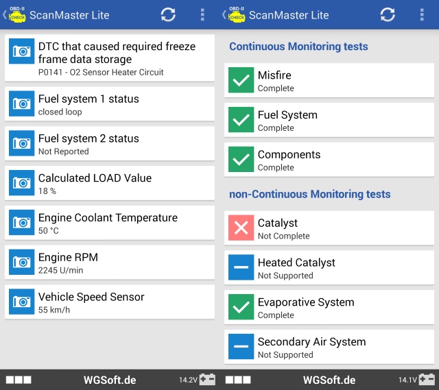439x390 pixels.
Task: Tap the red X next to Catalyst
Action: coord(241,228)
